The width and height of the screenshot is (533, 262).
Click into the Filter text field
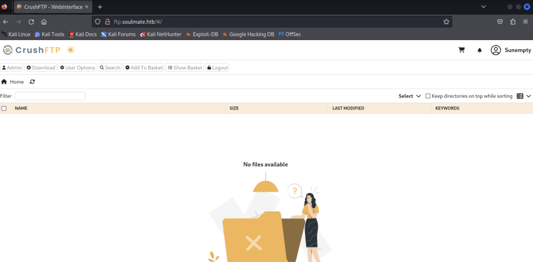point(50,96)
